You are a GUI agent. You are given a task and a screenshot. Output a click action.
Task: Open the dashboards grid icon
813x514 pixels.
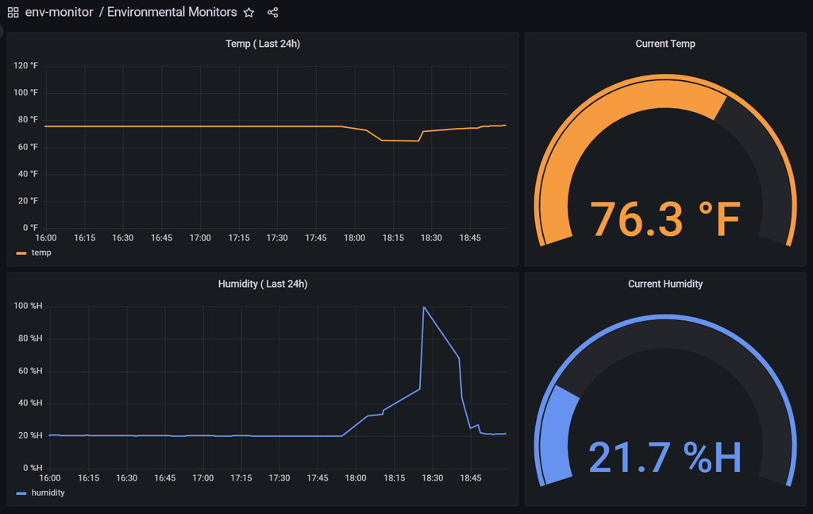click(11, 12)
